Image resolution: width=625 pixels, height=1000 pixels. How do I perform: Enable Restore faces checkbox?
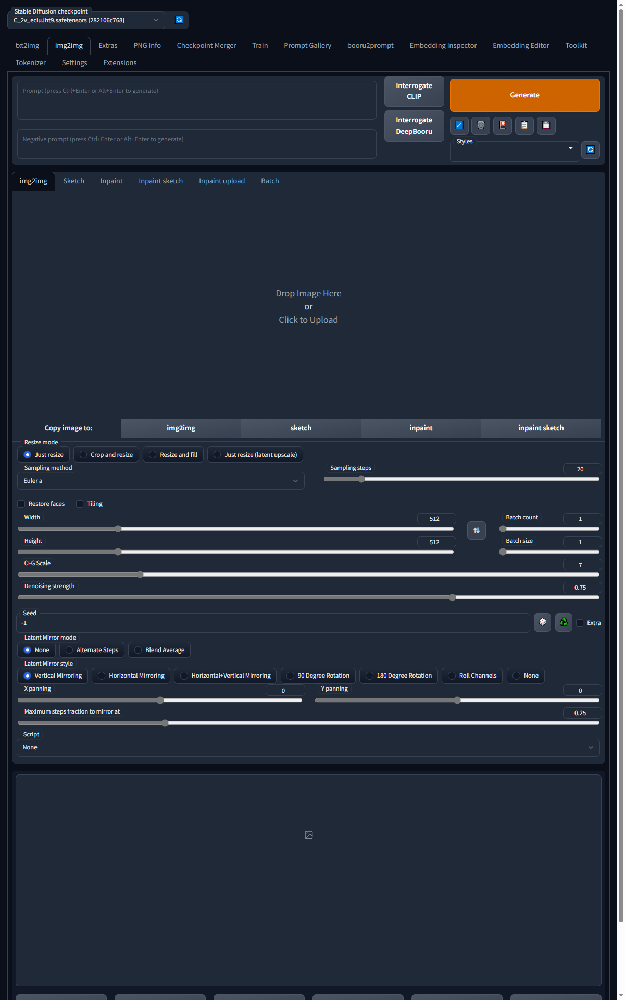pos(21,504)
